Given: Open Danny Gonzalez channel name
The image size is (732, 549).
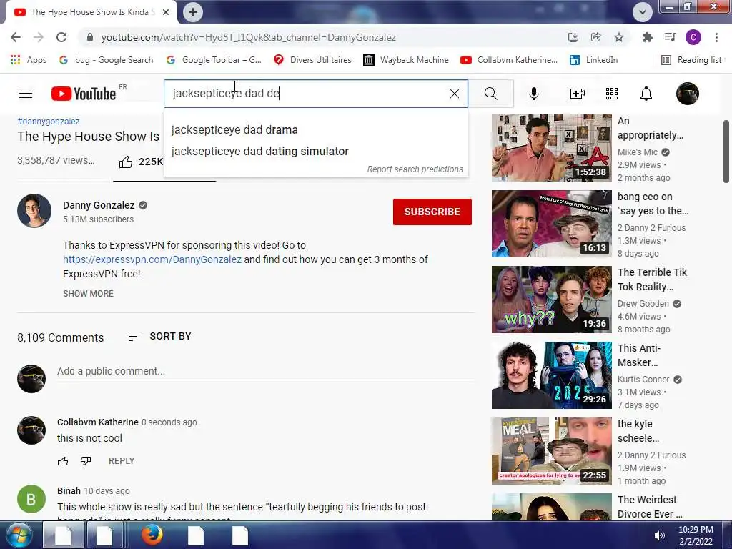Looking at the screenshot, I should 99,205.
